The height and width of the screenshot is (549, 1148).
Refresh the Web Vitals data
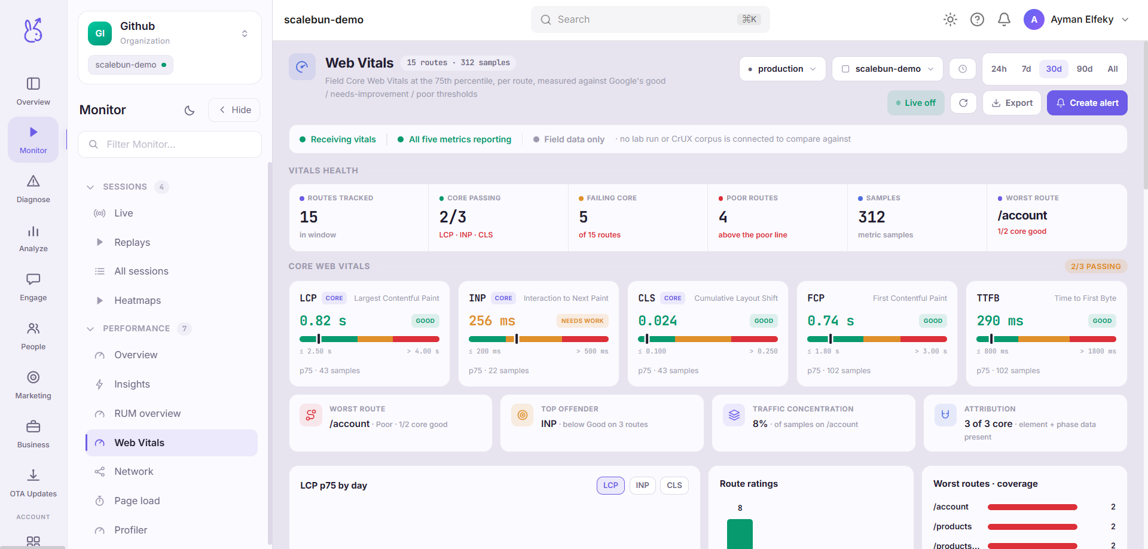963,103
